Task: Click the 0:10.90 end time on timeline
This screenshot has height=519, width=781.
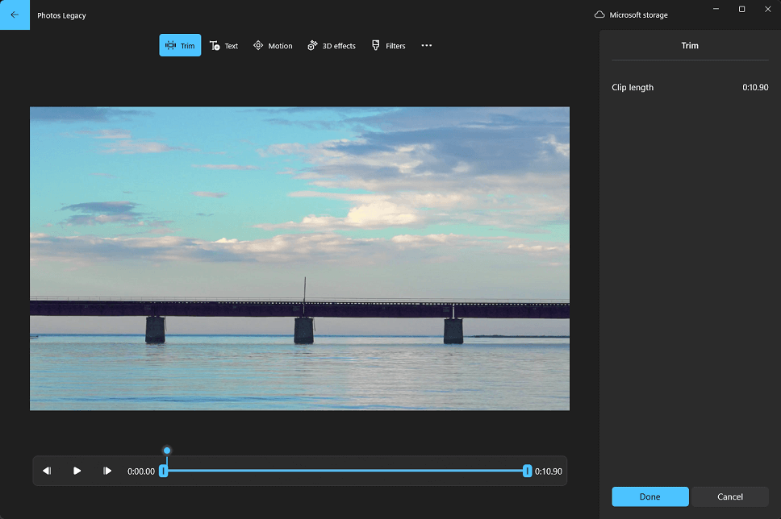Action: coord(549,471)
